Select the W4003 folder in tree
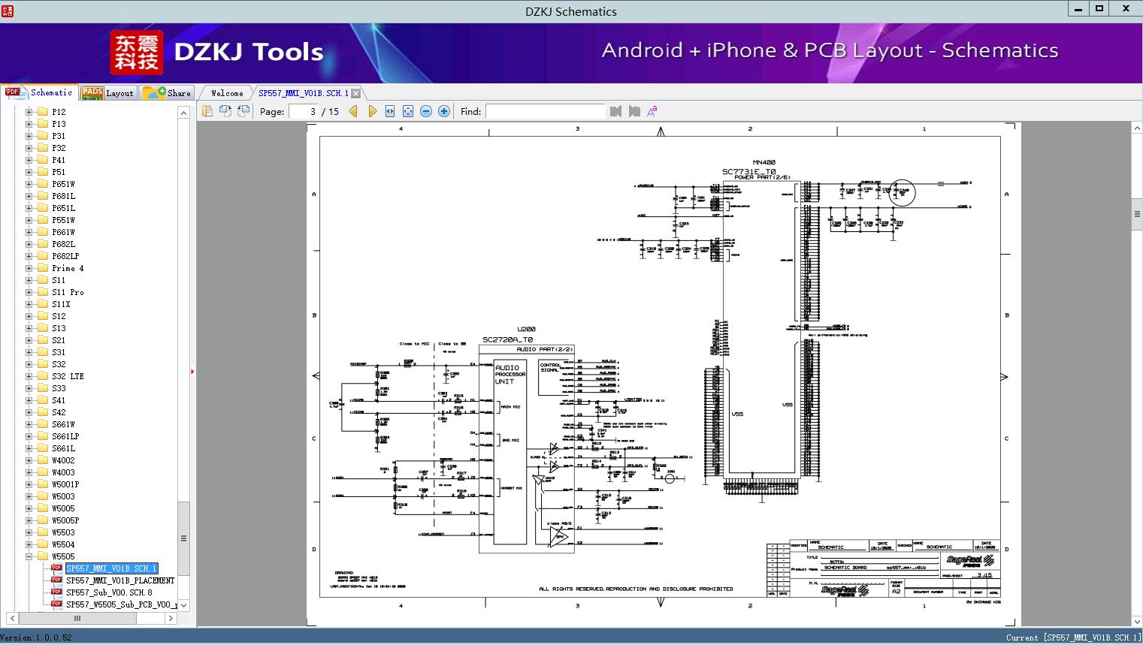 63,472
